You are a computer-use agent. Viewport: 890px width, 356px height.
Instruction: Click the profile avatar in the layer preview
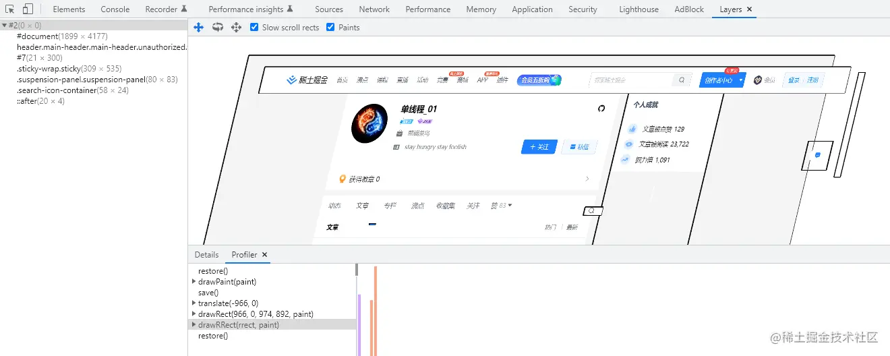pyautogui.click(x=369, y=123)
